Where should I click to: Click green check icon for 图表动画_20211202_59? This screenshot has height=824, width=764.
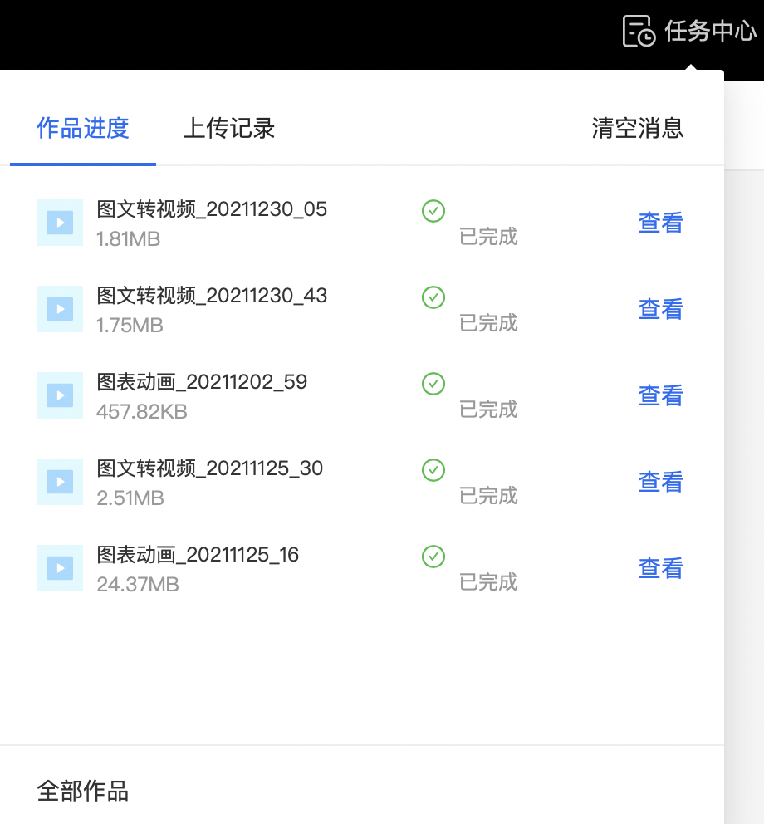(433, 384)
